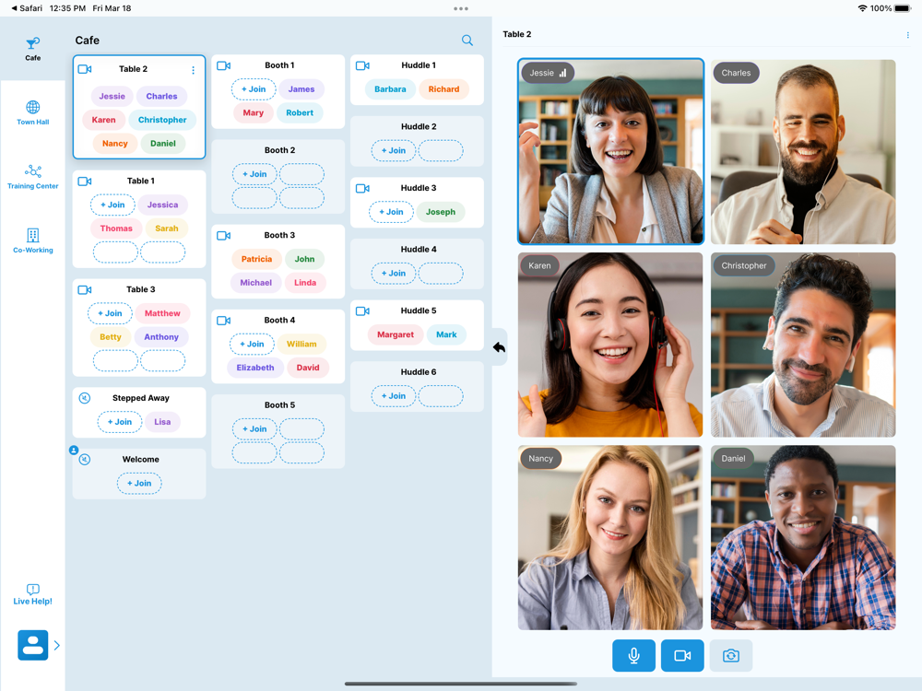Click the Huddle 5 video camera icon
The image size is (922, 691).
coord(362,311)
